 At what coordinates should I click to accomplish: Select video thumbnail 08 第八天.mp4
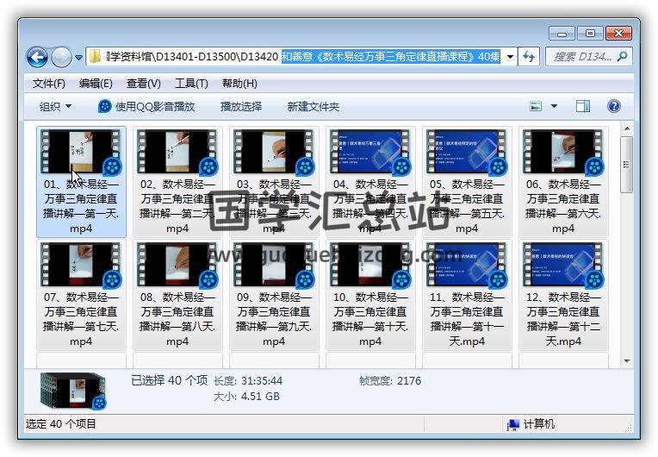coord(177,265)
